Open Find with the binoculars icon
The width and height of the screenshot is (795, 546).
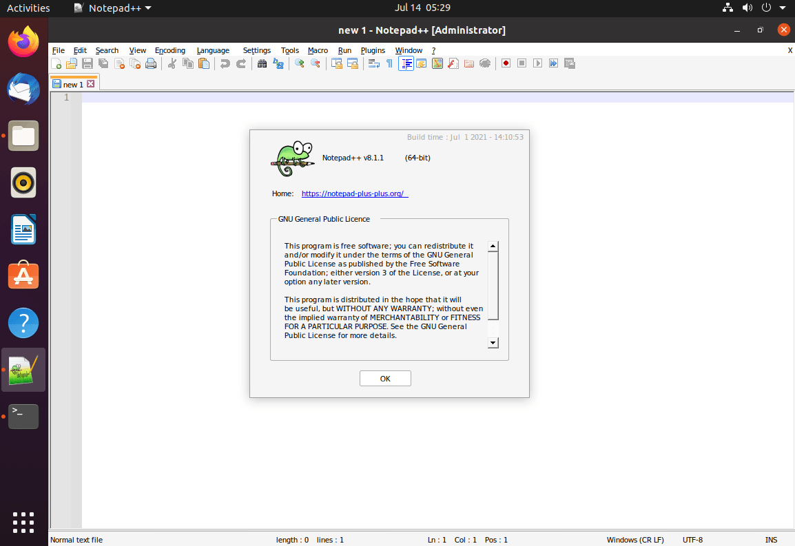[x=262, y=63]
